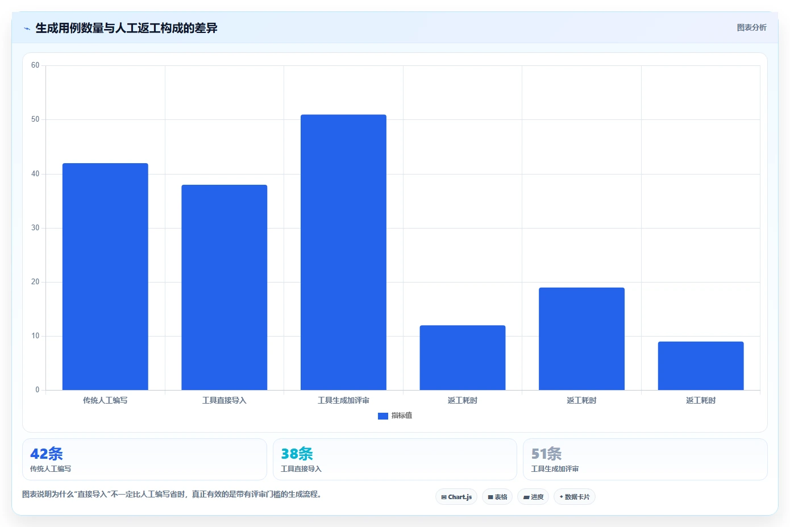This screenshot has width=790, height=527.
Task: Click 传统人工编写 caption under 42条
Action: pos(51,469)
